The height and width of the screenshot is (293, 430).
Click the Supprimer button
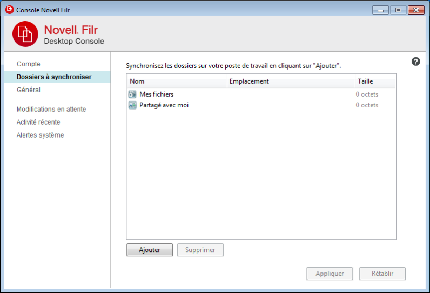click(200, 250)
